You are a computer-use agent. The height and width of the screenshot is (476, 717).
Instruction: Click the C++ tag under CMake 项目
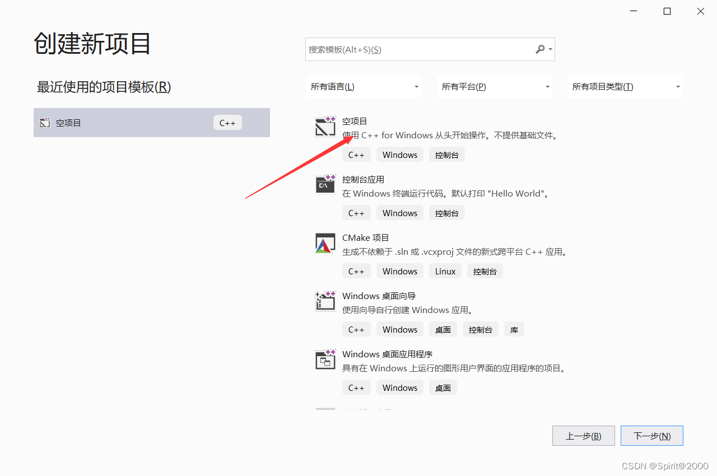356,271
